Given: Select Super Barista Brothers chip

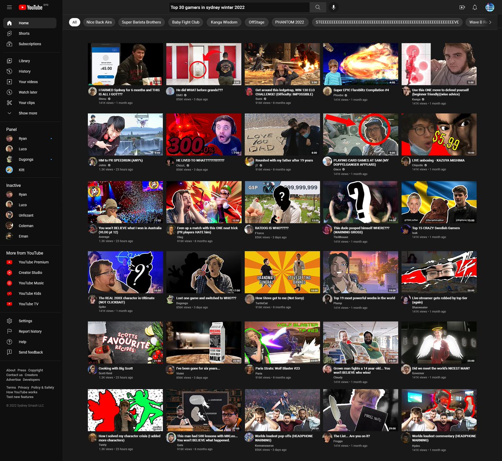Looking at the screenshot, I should click(x=141, y=22).
